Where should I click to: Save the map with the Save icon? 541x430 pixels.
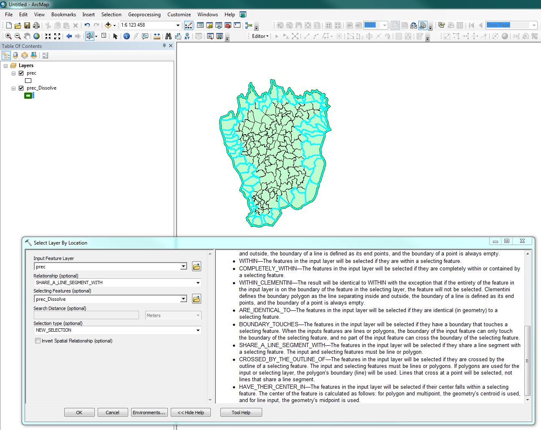(x=27, y=25)
